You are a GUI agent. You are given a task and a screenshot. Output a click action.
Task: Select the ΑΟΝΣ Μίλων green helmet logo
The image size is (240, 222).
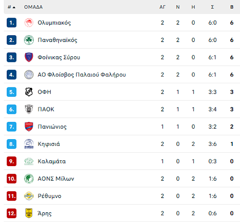29,178
